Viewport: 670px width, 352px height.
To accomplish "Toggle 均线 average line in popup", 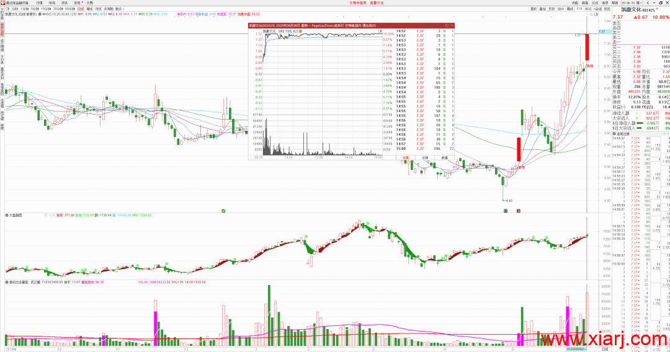I will point(288,31).
